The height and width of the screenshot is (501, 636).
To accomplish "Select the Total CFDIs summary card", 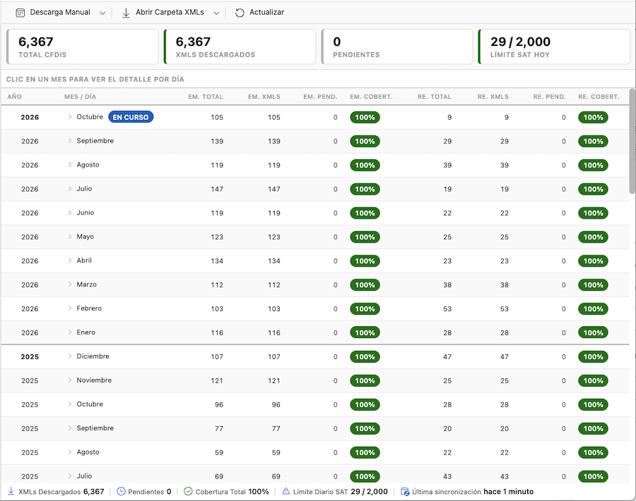I will (83, 47).
